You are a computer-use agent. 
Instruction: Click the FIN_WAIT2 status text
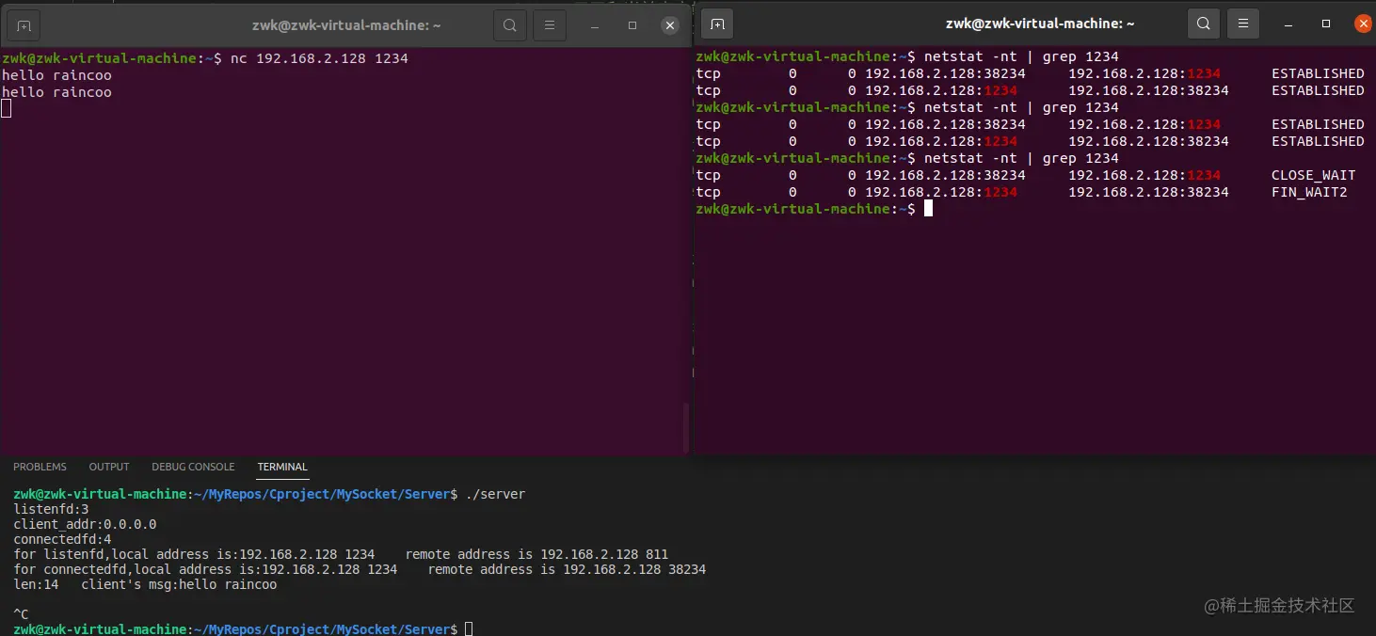click(x=1309, y=192)
